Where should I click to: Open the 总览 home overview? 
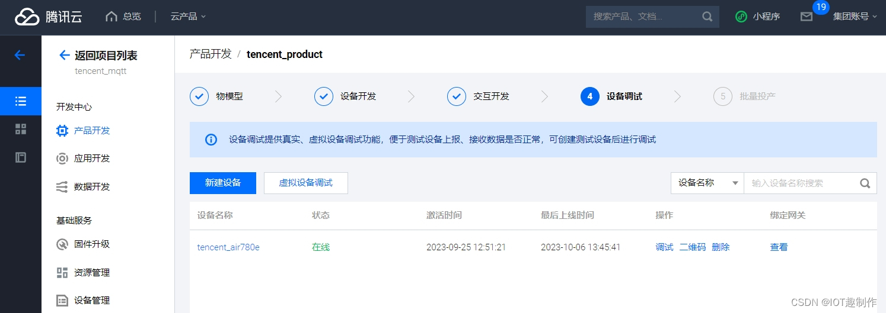(x=123, y=17)
